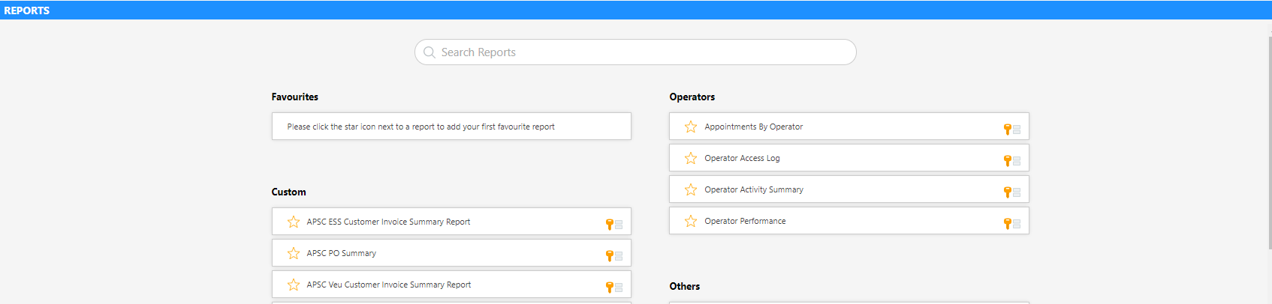Screen dimensions: 1272x304
Task: Open key permissions for APSC ESS Customer Invoice
Action: [x=610, y=225]
